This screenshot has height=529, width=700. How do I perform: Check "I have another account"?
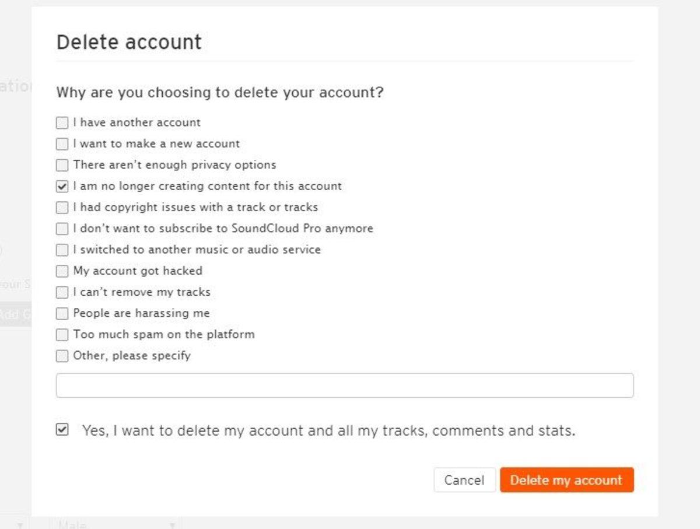coord(62,122)
